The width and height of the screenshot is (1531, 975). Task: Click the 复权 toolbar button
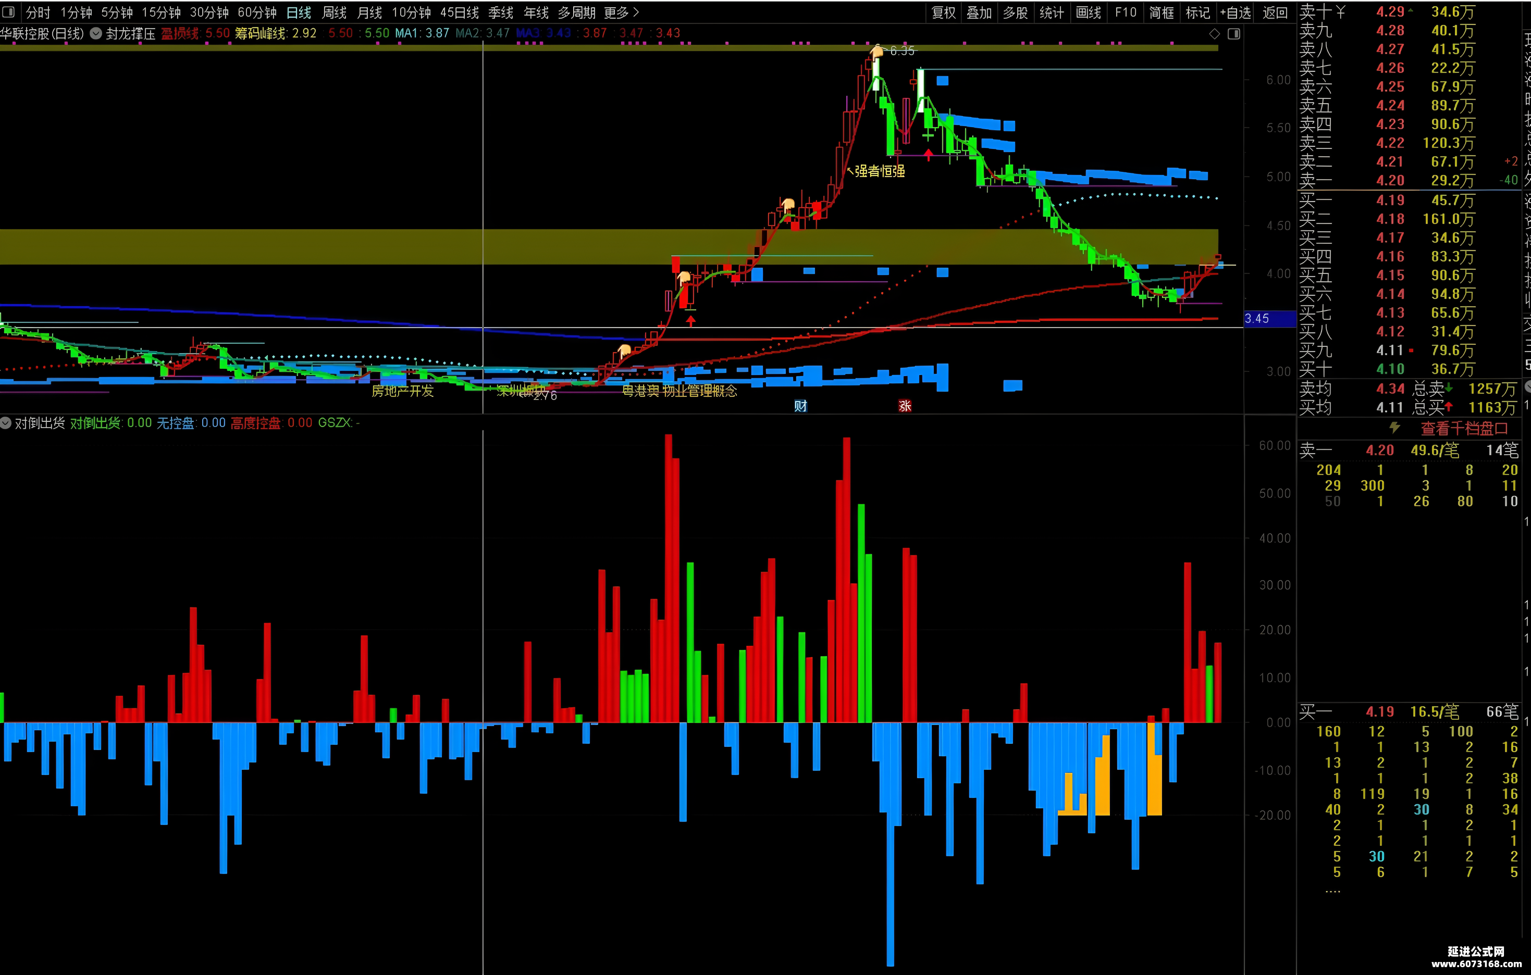[944, 12]
